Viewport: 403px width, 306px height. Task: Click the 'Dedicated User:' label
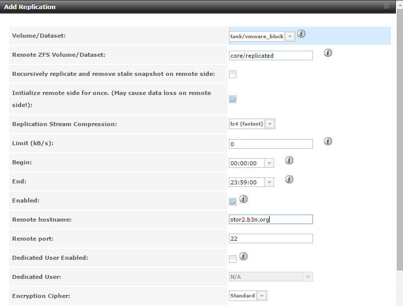click(x=37, y=277)
